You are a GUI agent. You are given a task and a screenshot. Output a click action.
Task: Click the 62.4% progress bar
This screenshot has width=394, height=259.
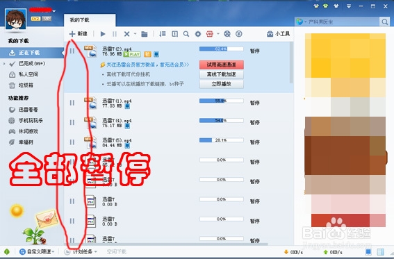point(222,49)
